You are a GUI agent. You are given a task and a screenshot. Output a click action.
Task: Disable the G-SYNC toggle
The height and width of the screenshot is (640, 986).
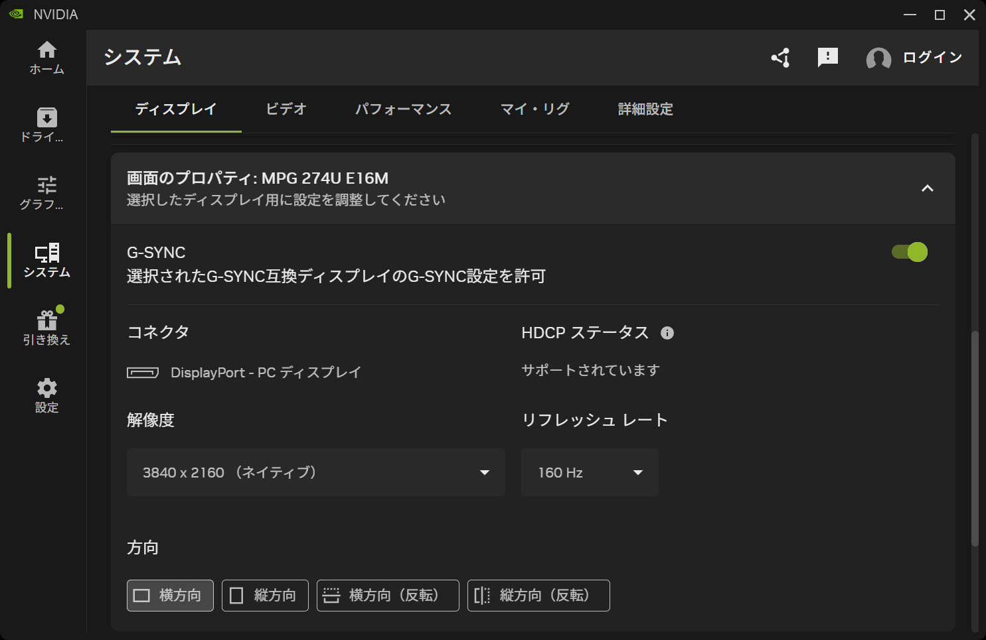click(x=910, y=252)
